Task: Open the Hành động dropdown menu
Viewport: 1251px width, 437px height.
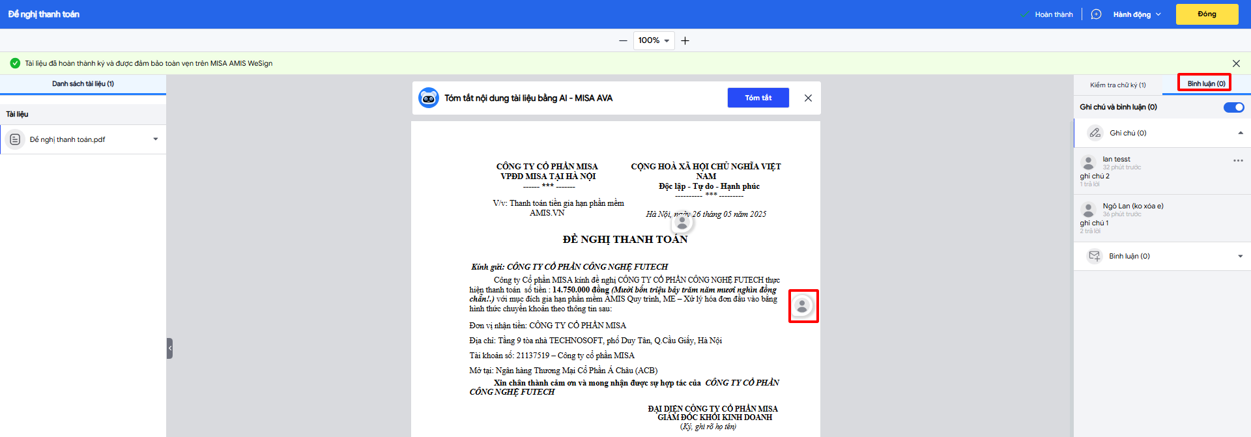Action: click(x=1137, y=14)
